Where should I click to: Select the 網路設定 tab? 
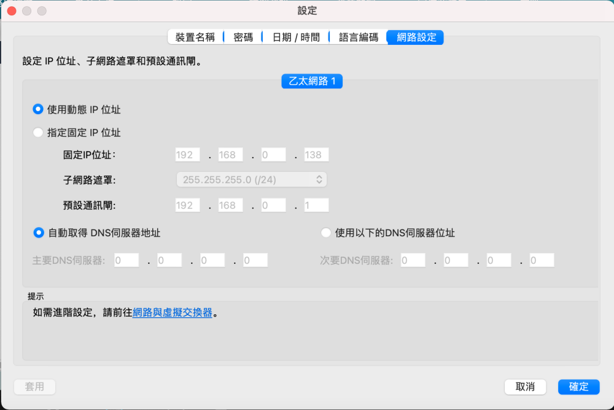(x=416, y=37)
